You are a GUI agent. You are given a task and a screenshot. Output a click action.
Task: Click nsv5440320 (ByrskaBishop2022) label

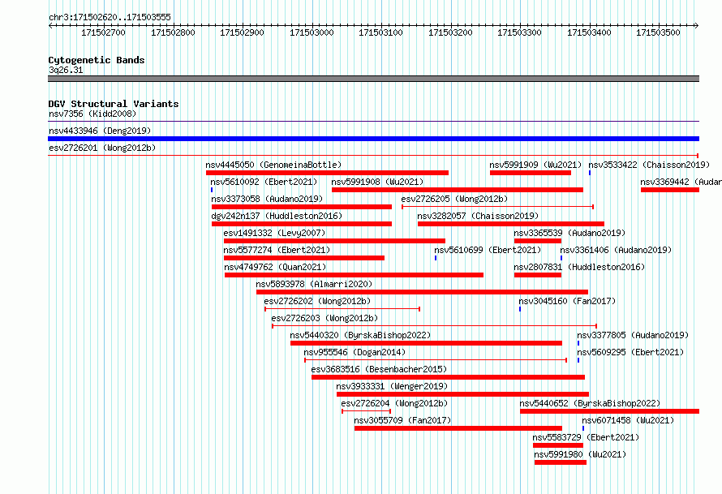click(x=360, y=335)
